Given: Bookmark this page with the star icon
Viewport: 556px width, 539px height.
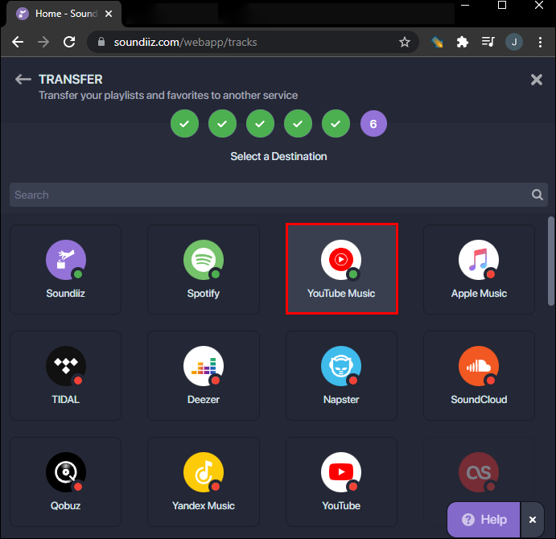Looking at the screenshot, I should pyautogui.click(x=405, y=42).
